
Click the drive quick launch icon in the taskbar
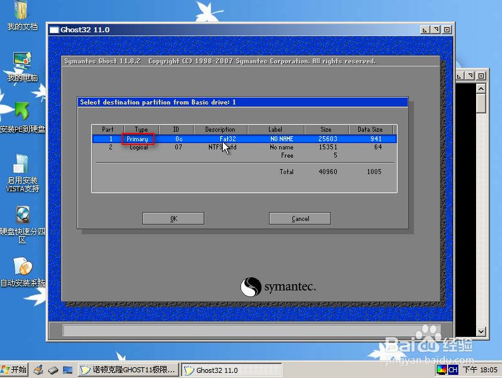53,370
